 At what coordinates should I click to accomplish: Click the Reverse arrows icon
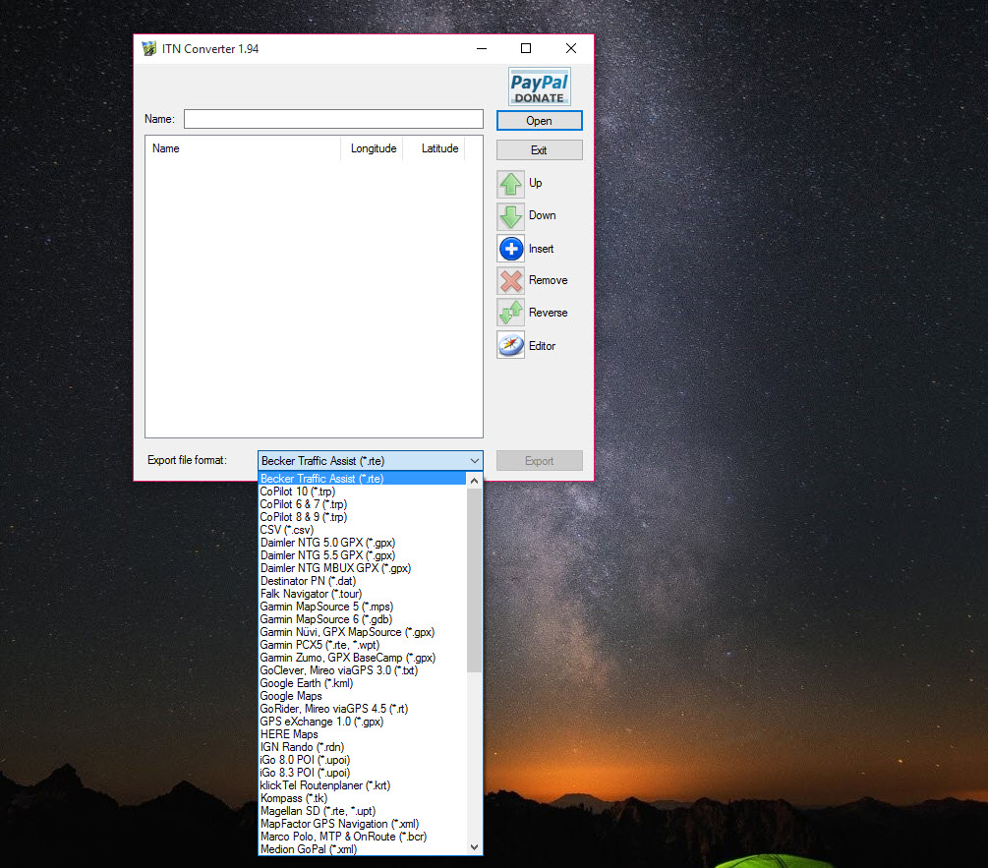(x=510, y=313)
